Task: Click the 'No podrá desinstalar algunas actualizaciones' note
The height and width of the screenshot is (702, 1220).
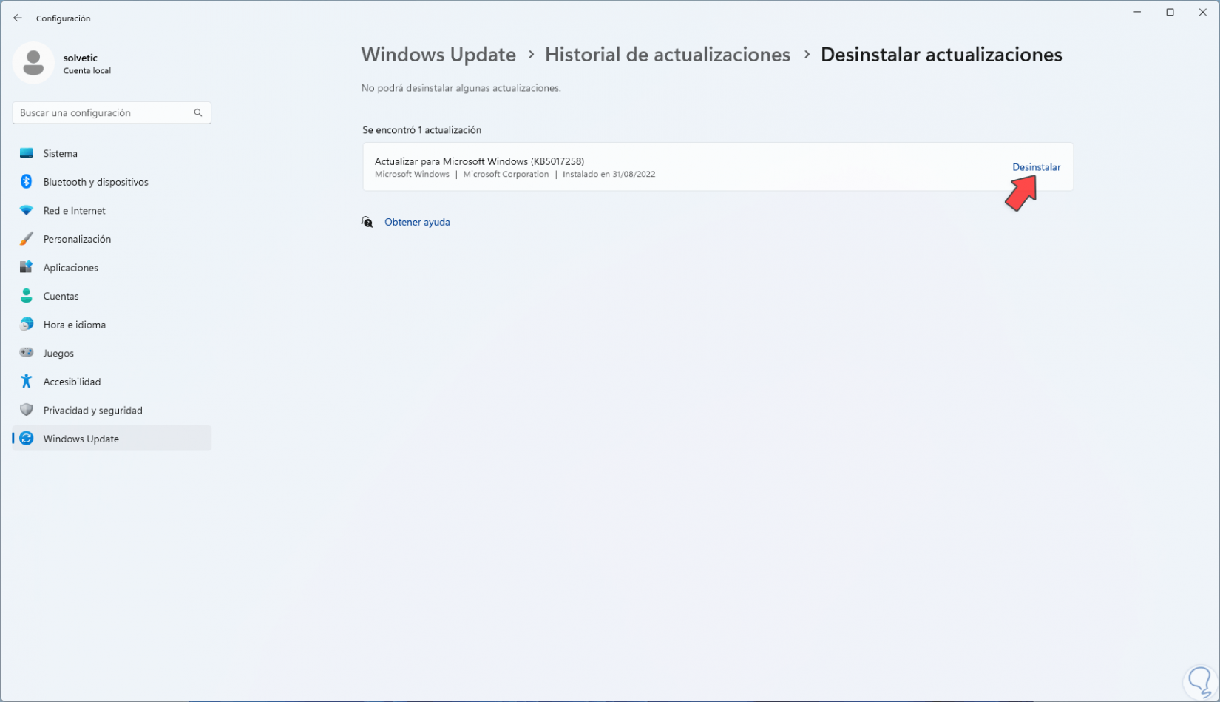Action: (x=461, y=88)
